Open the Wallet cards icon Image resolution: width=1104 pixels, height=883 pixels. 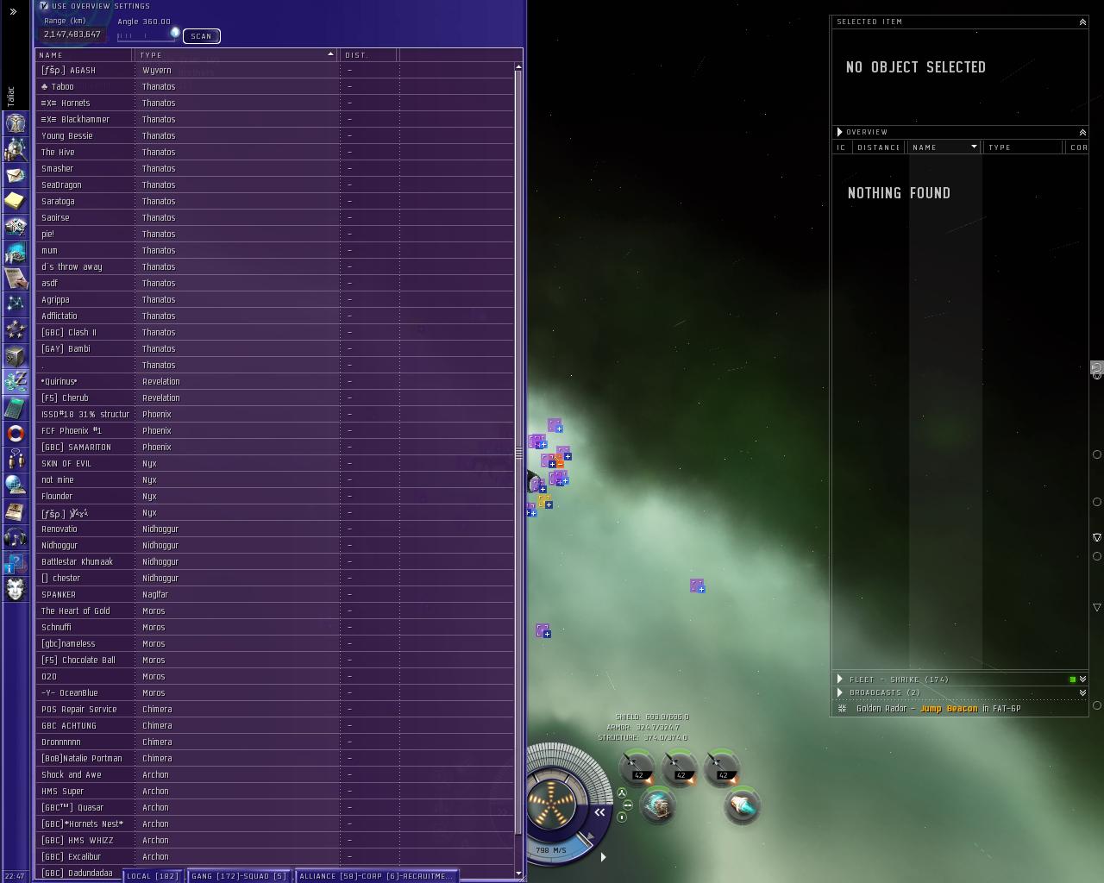click(16, 227)
